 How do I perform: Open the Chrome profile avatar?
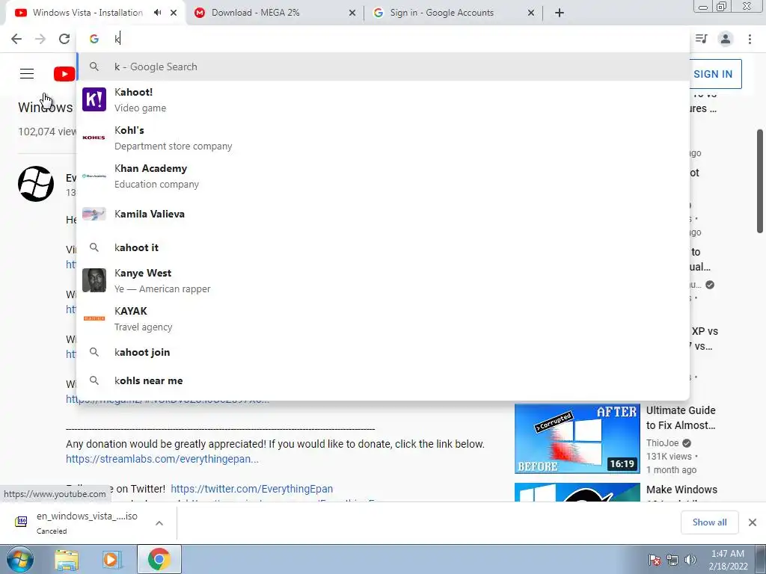726,39
